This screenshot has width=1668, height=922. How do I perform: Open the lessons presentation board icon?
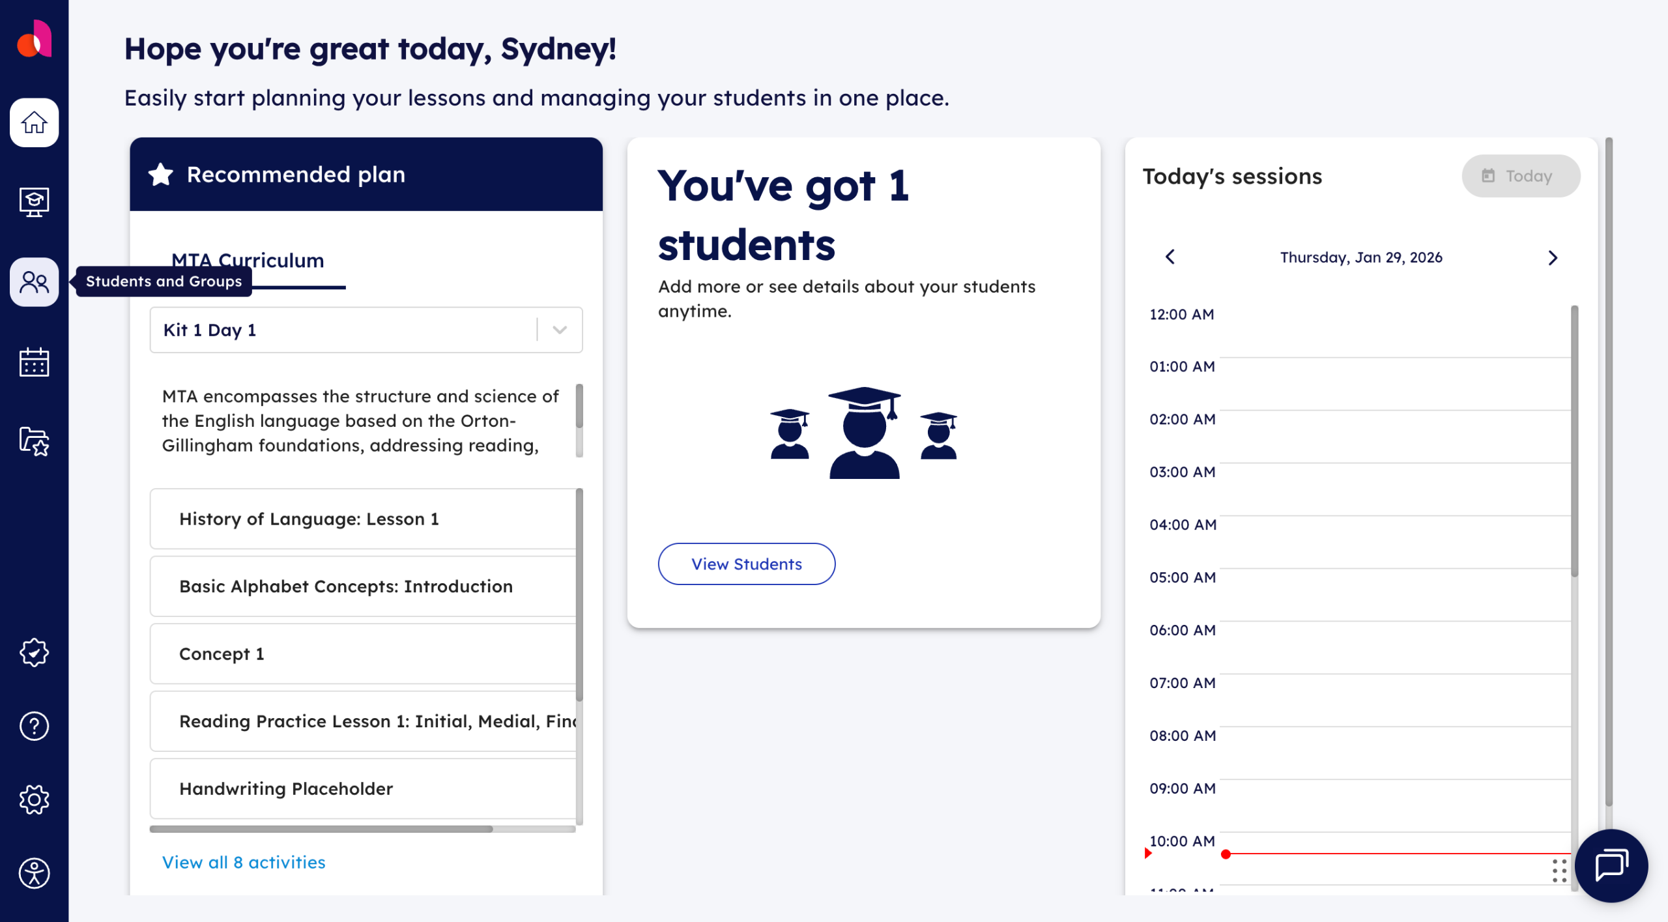[x=34, y=202]
